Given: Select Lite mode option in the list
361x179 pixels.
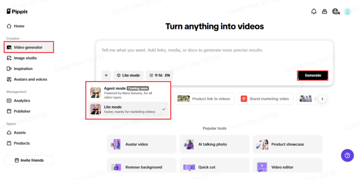Looking at the screenshot, I should (128, 109).
